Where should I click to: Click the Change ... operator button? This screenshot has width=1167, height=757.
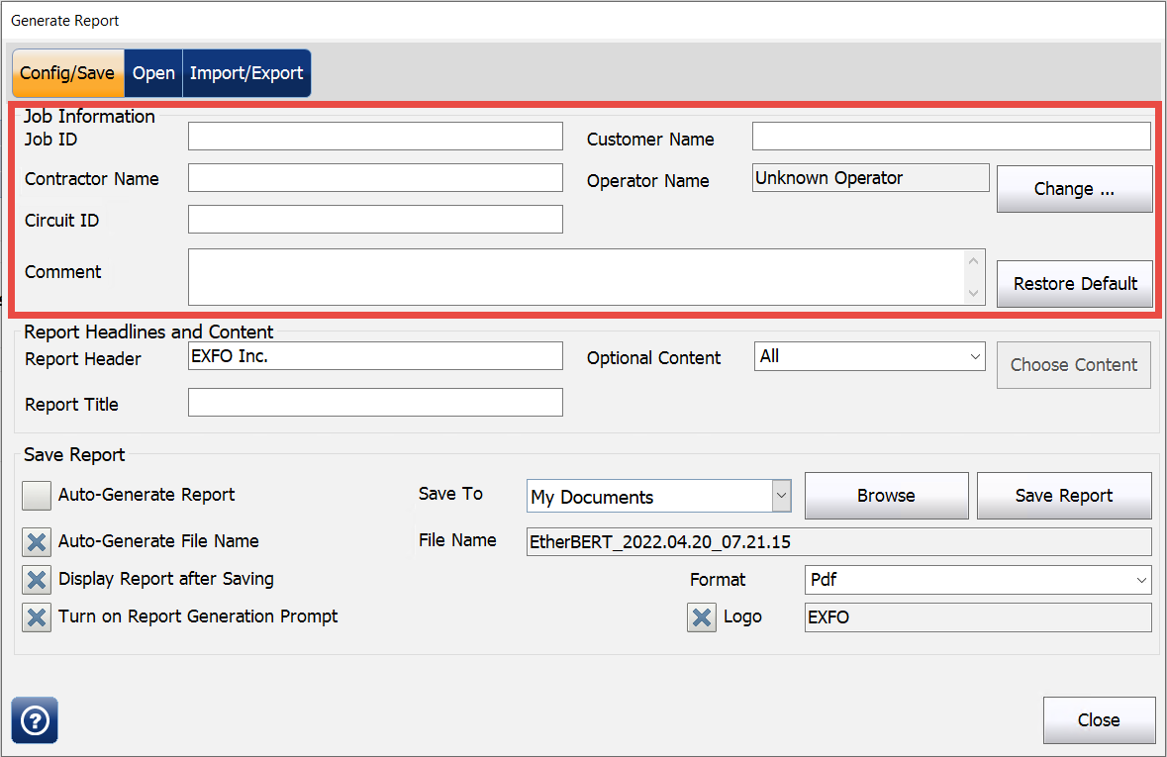click(x=1074, y=189)
